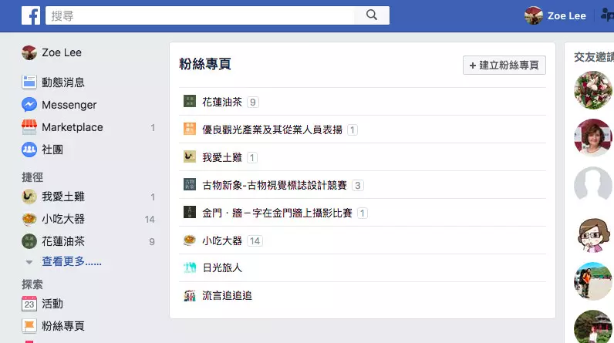Open the 活動 events calendar icon
This screenshot has height=343, width=614.
coord(29,304)
